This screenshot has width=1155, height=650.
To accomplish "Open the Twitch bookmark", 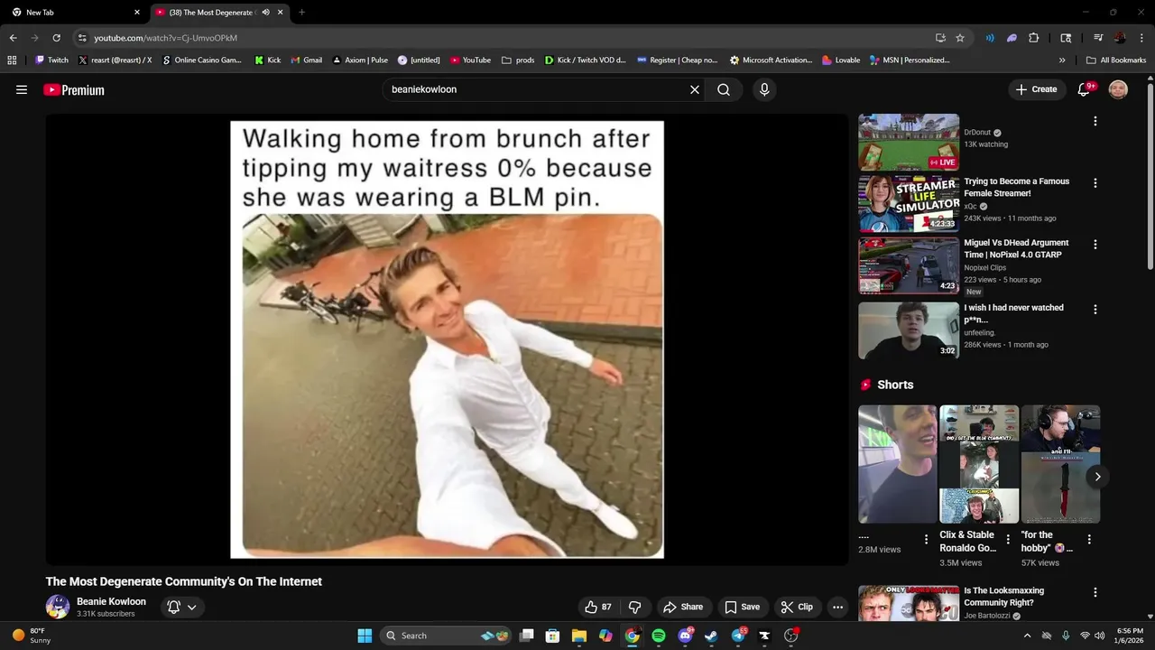I will 51,60.
